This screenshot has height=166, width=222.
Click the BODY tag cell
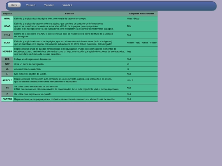click(7, 43)
